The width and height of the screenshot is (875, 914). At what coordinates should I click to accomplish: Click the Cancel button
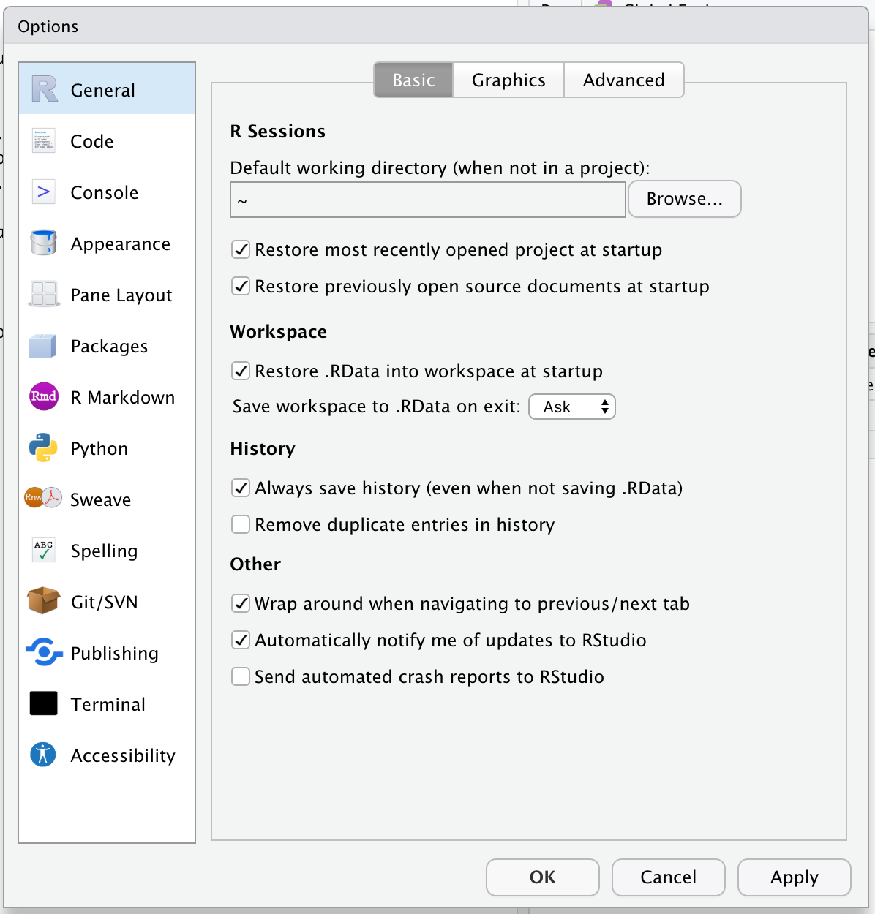click(669, 877)
